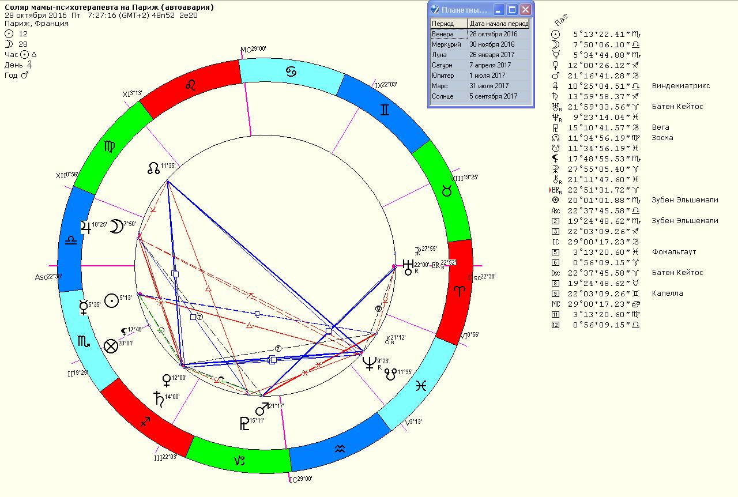The width and height of the screenshot is (738, 497).
Task: Minimize the planetary periods window
Action: 499,10
